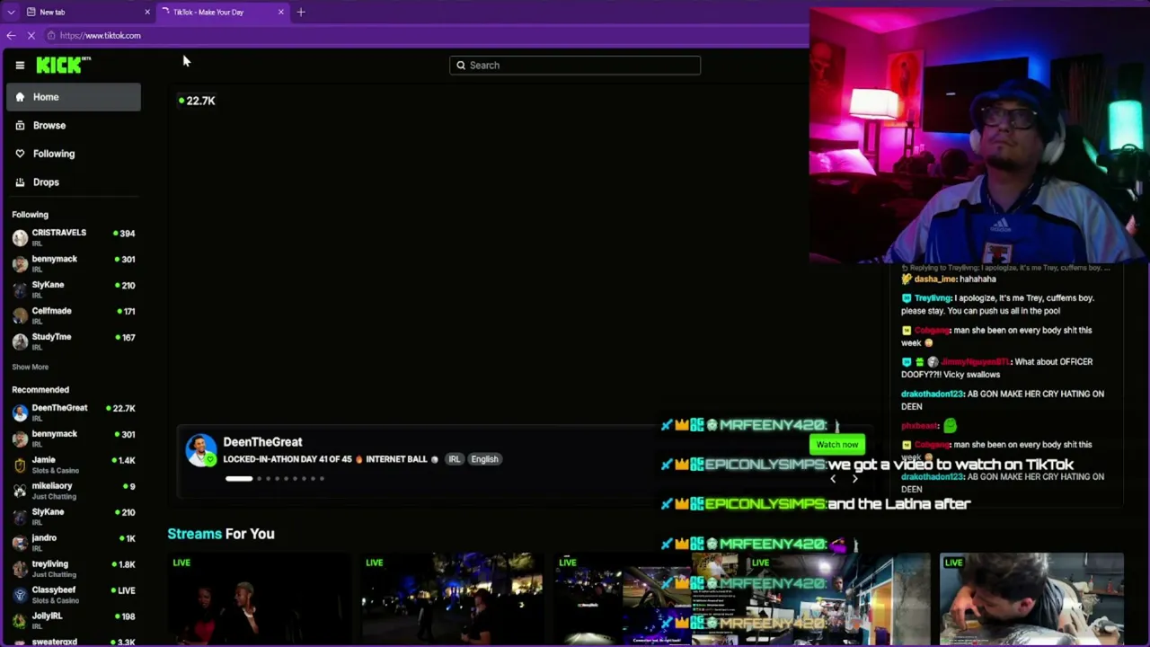Select the English language tag
This screenshot has width=1150, height=647.
point(484,459)
